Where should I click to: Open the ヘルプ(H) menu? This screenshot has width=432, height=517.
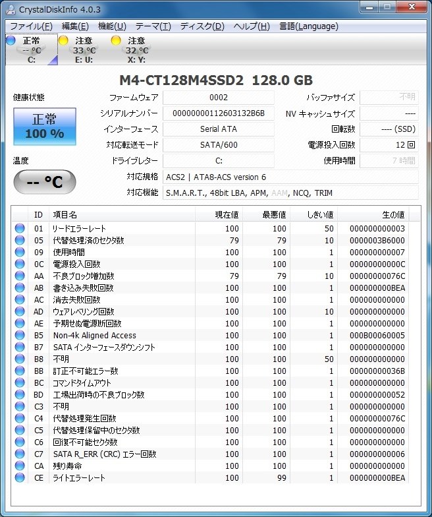pos(252,26)
